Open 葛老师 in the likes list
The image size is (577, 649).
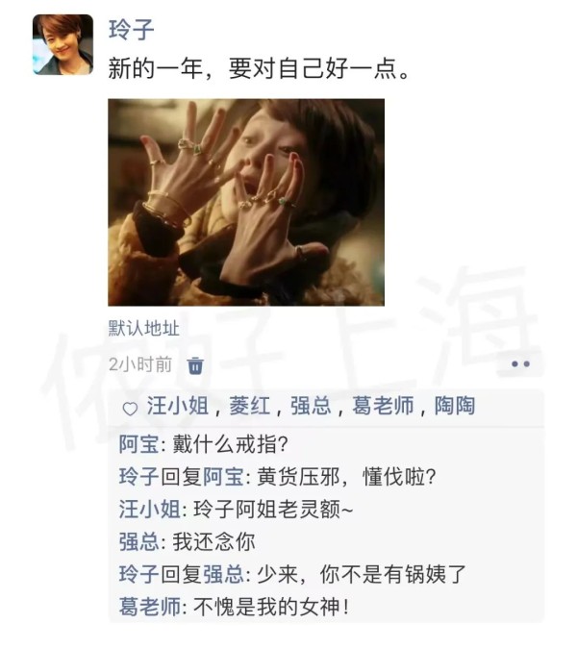pos(383,405)
